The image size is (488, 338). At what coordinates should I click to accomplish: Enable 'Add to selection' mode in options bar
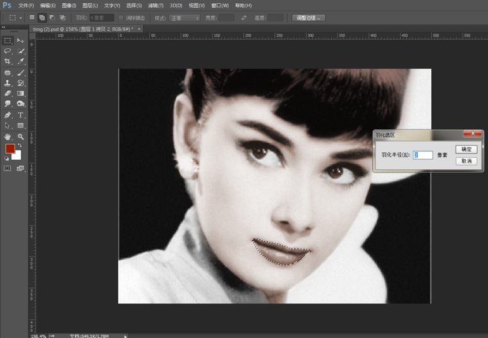(x=42, y=18)
